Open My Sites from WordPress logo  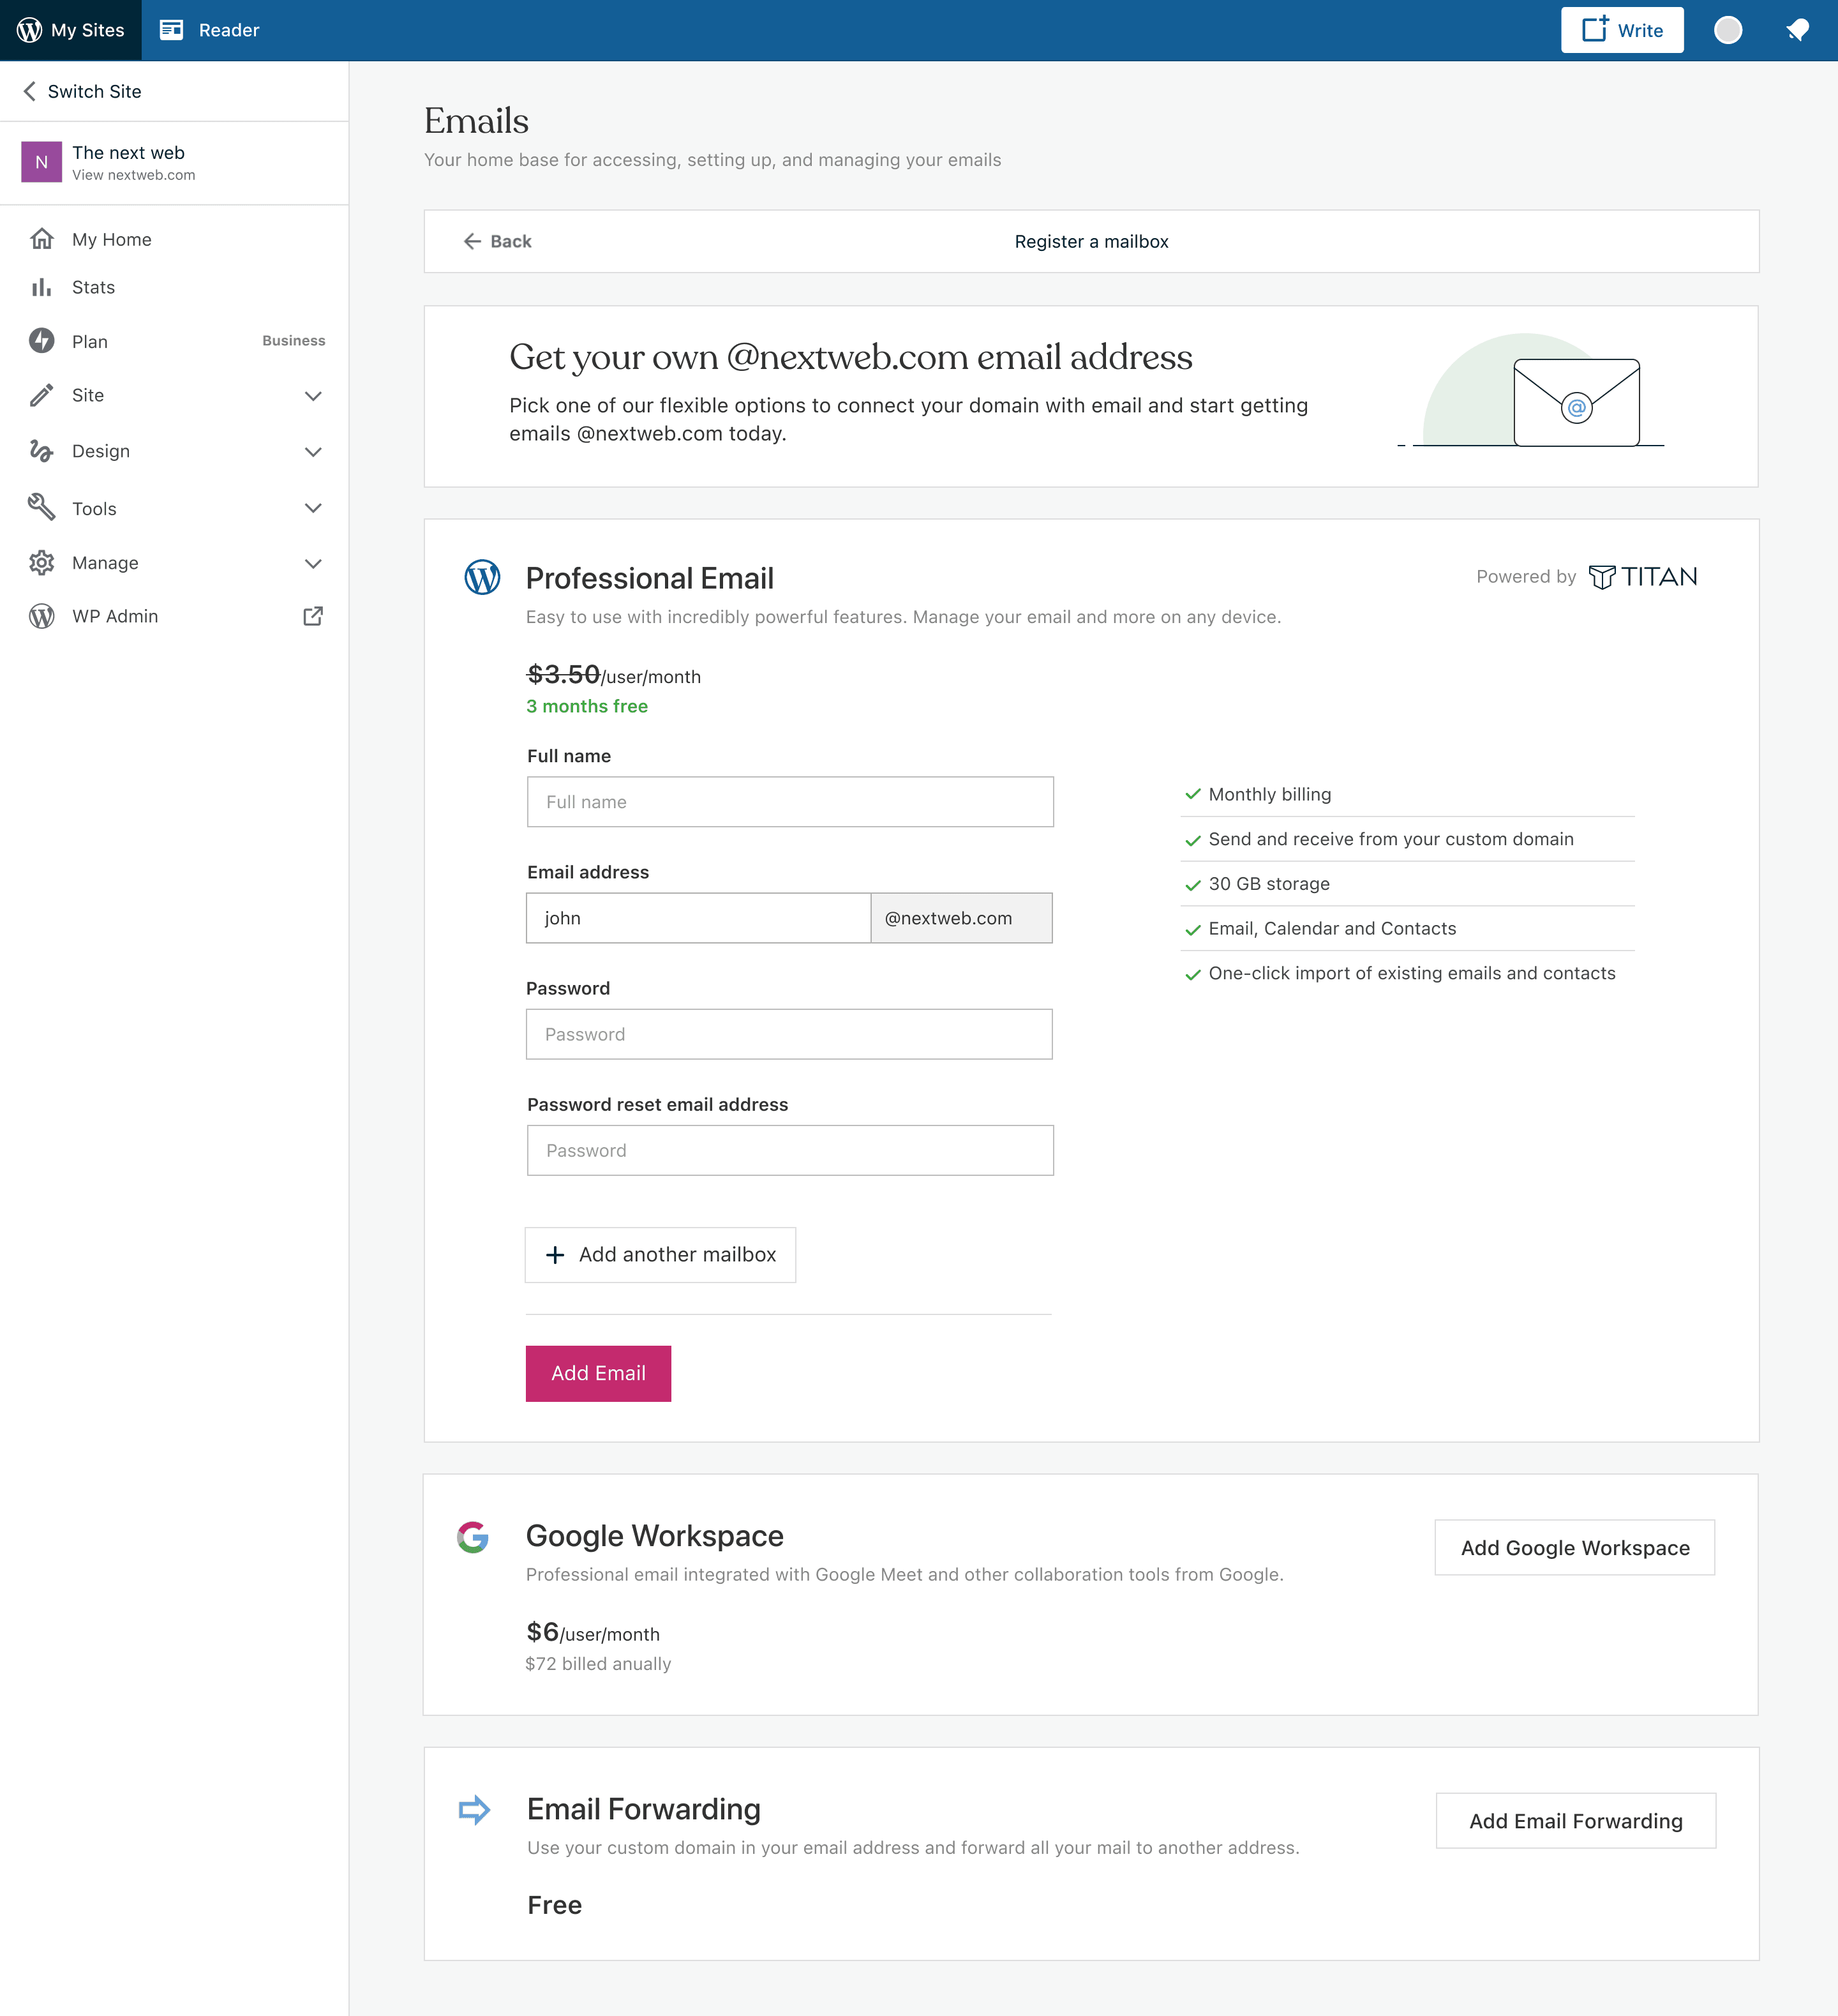(x=30, y=30)
